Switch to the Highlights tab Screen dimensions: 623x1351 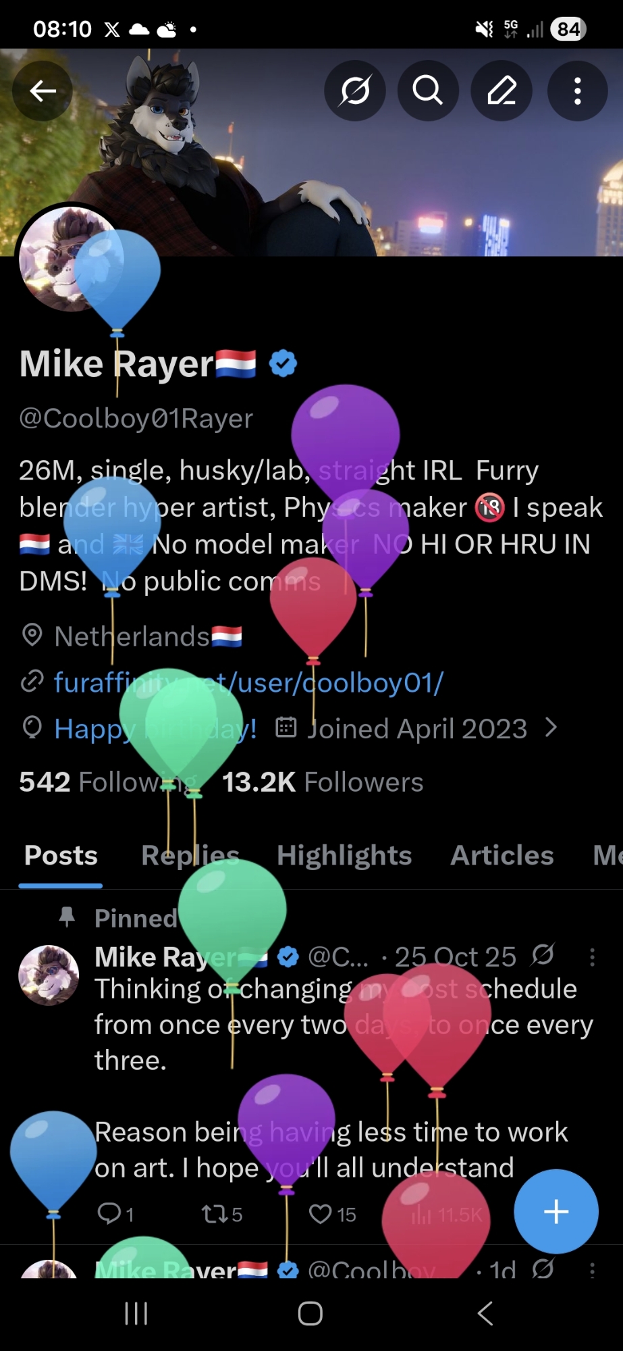pos(344,855)
